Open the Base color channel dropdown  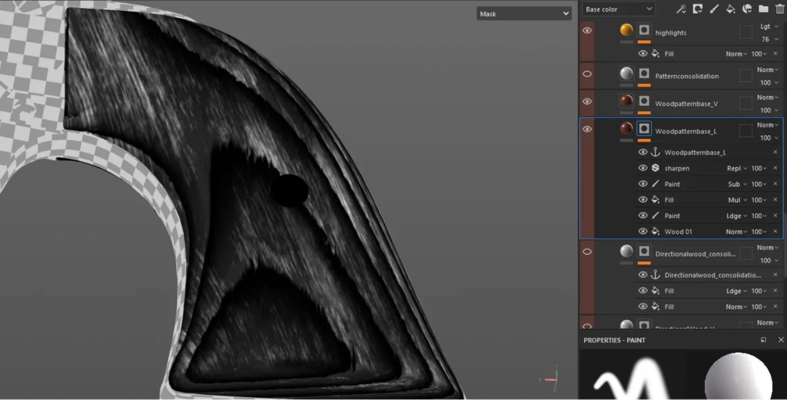619,9
